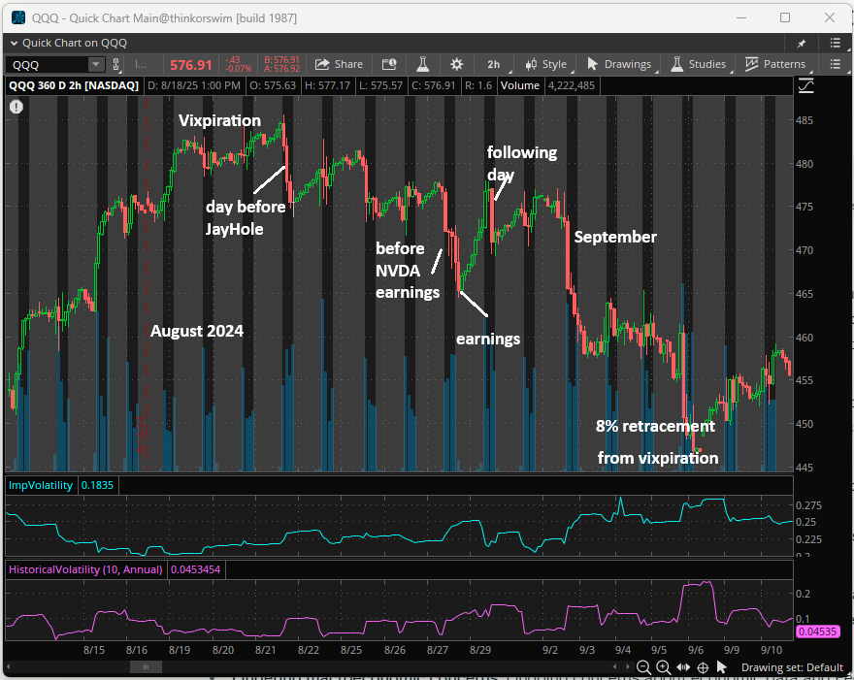Click the 9/6 date label on time axis
This screenshot has width=854, height=680.
[696, 650]
